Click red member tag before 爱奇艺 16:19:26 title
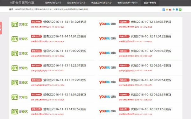This screenshot has height=119, width=191. coord(36,80)
